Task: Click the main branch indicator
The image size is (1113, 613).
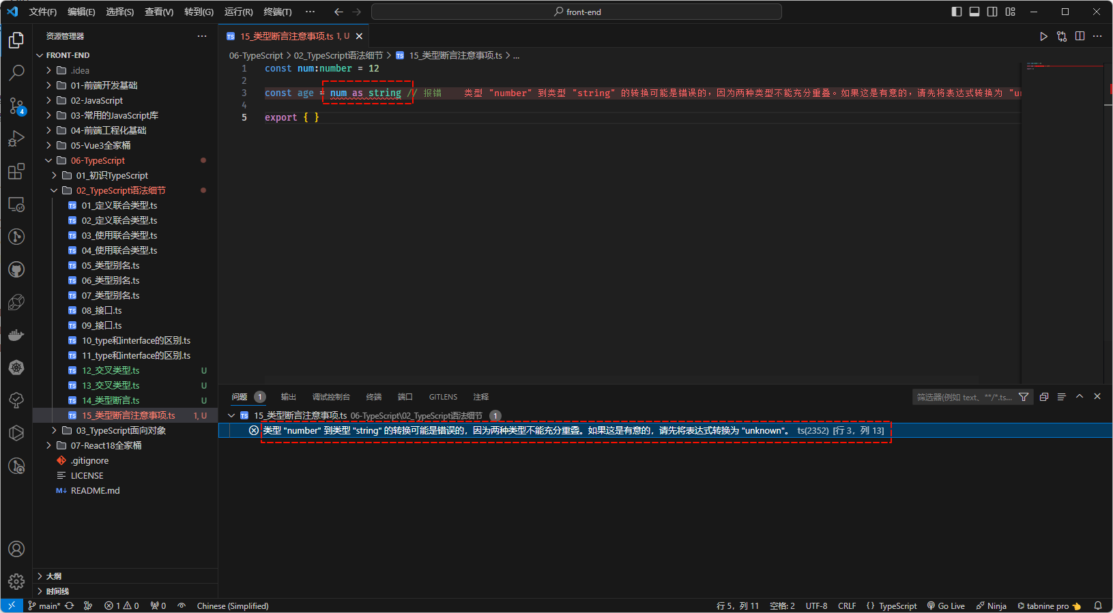Action: pyautogui.click(x=44, y=605)
